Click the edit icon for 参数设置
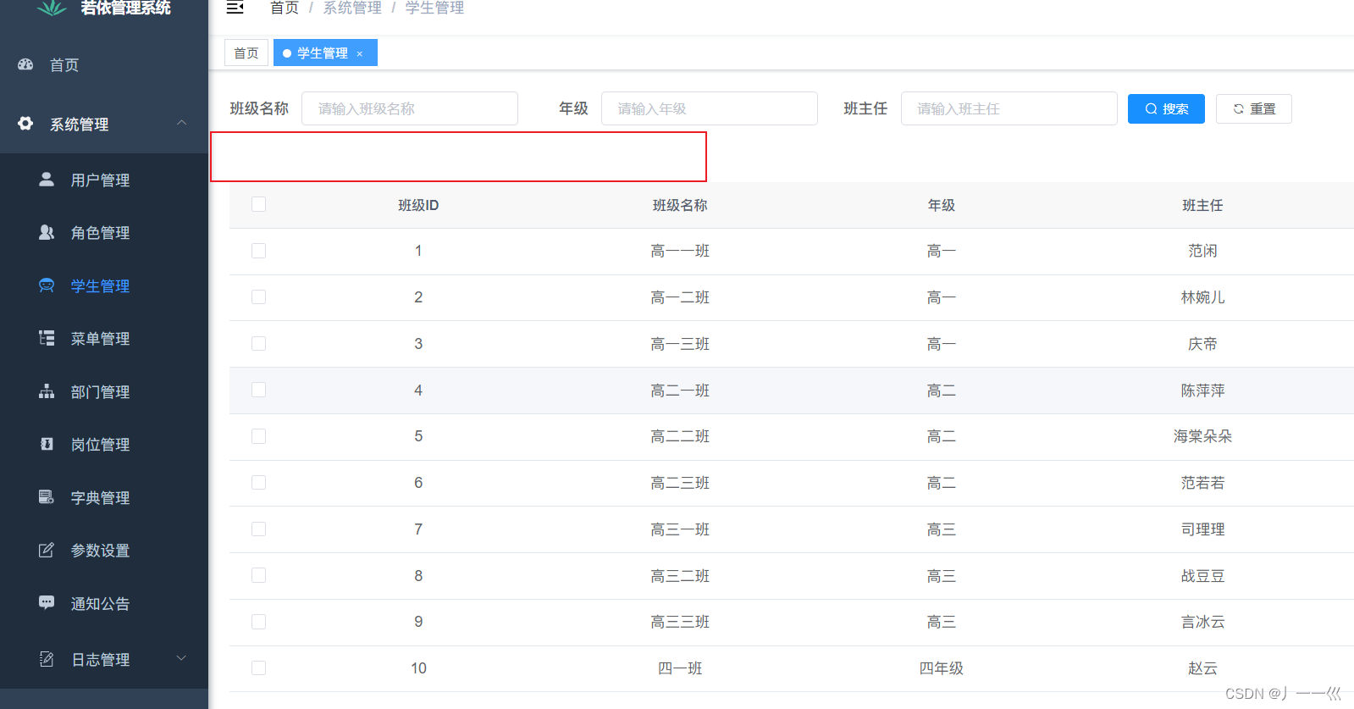Image resolution: width=1354 pixels, height=709 pixels. coord(47,550)
